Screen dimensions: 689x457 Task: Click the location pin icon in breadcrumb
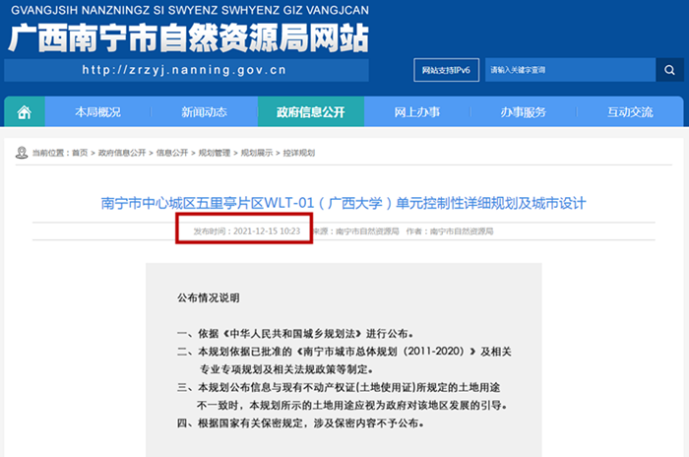coord(22,153)
